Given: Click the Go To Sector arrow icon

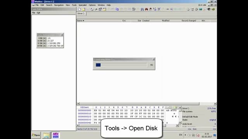Looking at the screenshot, I should click(x=171, y=9).
